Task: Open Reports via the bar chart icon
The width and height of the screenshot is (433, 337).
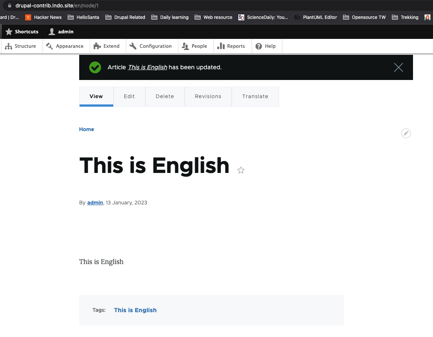Action: pos(222,46)
